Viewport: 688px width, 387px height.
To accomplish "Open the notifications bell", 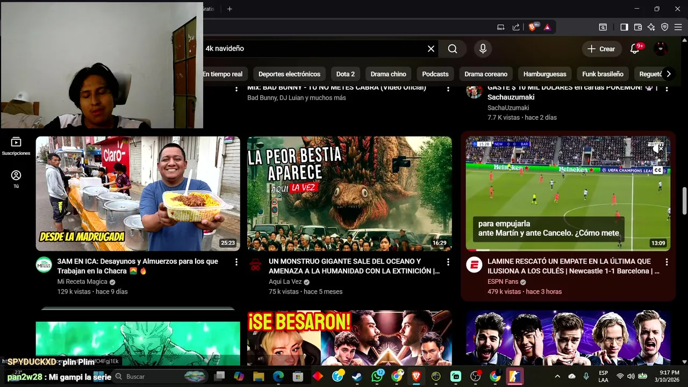I will [x=635, y=49].
